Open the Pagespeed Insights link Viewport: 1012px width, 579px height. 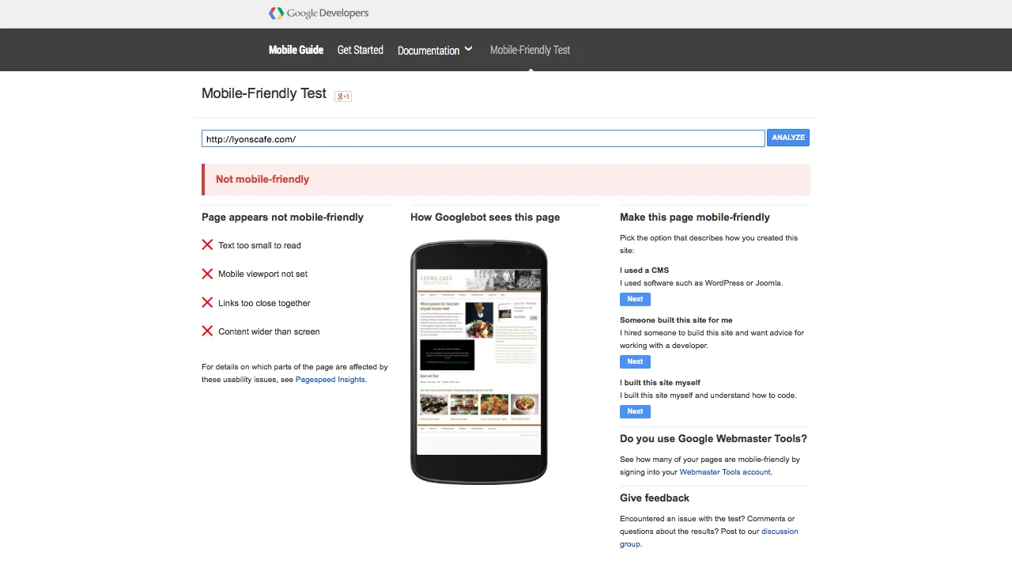[330, 380]
